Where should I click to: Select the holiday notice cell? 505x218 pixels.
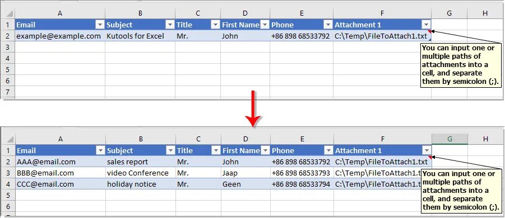pos(141,184)
